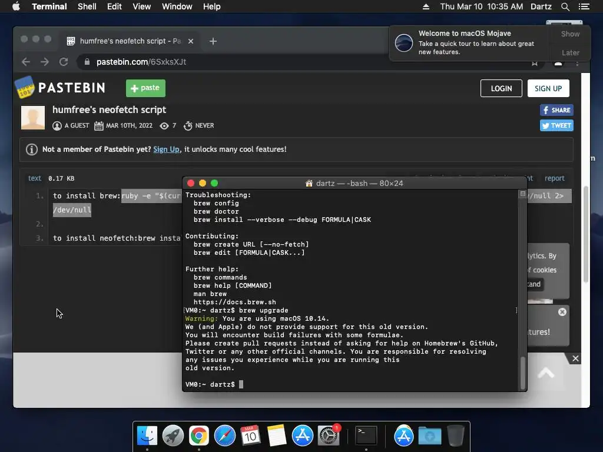
Task: Share paste on Facebook
Action: click(x=556, y=110)
